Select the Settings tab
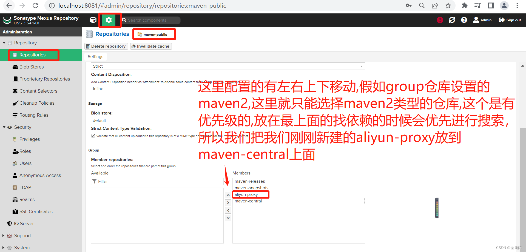 coord(95,57)
